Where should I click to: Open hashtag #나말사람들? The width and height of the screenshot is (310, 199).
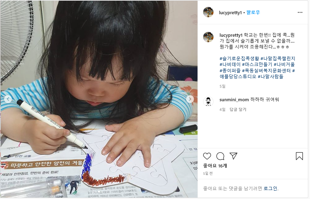click(x=270, y=76)
